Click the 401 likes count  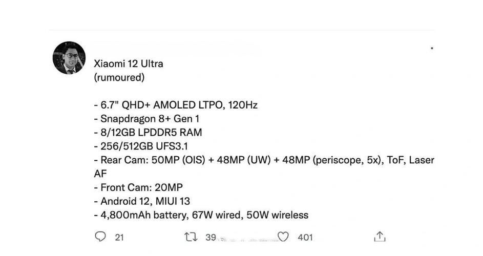[x=305, y=238]
